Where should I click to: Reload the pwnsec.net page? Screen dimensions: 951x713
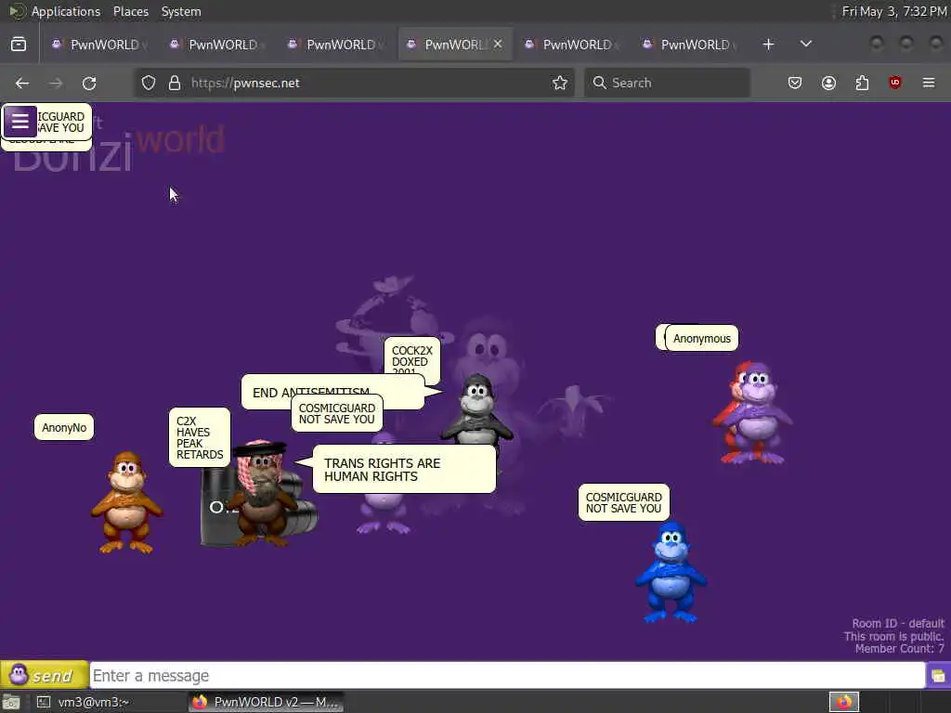point(89,83)
